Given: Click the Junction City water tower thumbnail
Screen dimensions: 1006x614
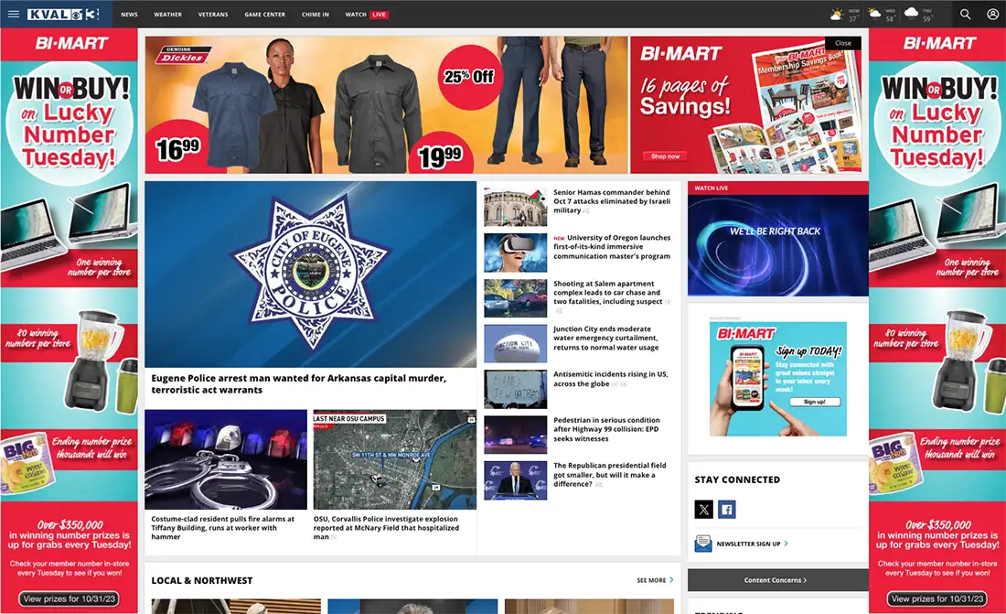Looking at the screenshot, I should click(x=515, y=344).
